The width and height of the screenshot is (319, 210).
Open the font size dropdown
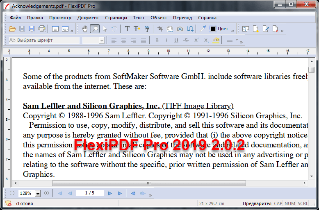click(x=102, y=41)
